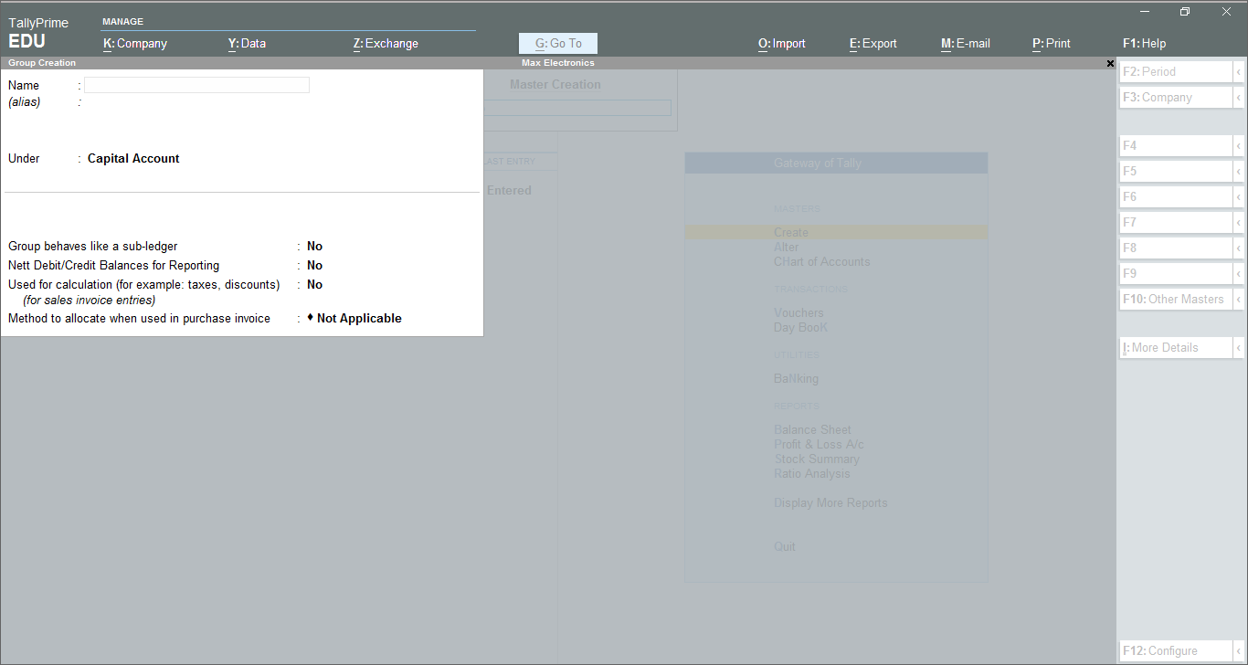Click the F9 side button

(1176, 273)
